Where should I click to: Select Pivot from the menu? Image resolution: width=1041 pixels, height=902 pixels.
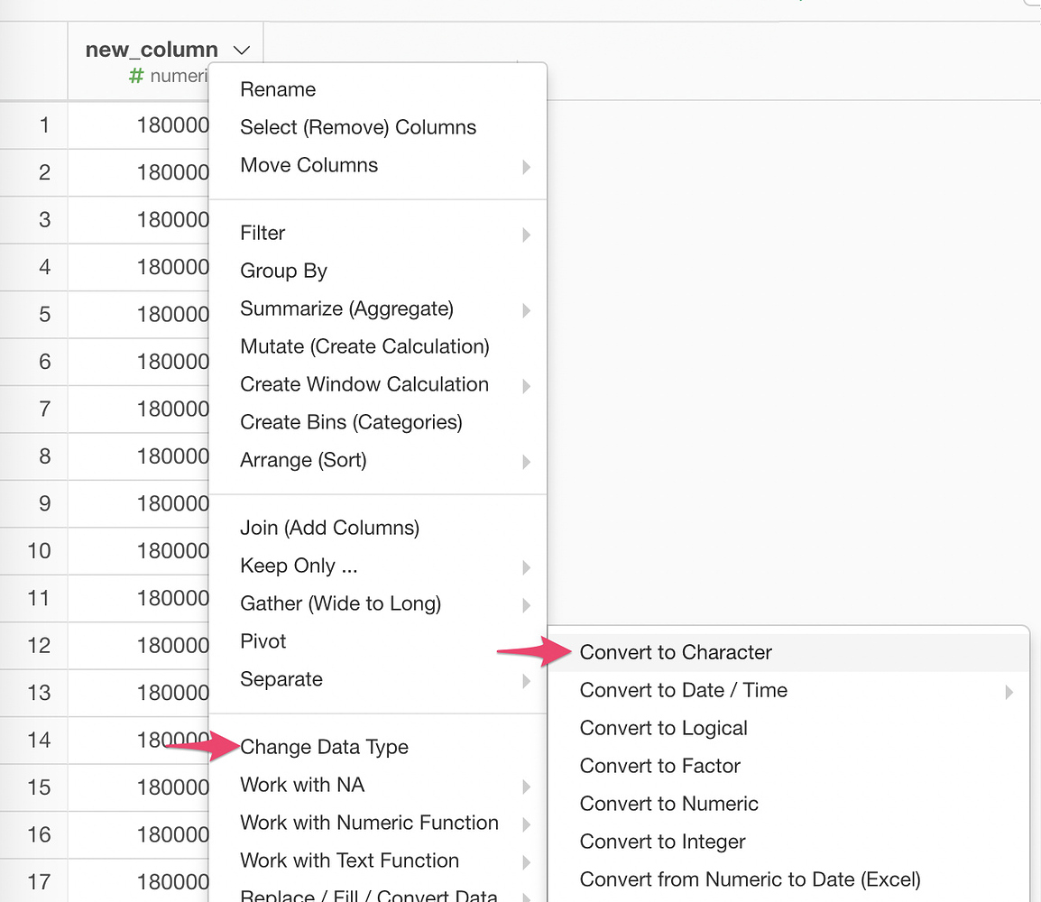click(x=263, y=641)
